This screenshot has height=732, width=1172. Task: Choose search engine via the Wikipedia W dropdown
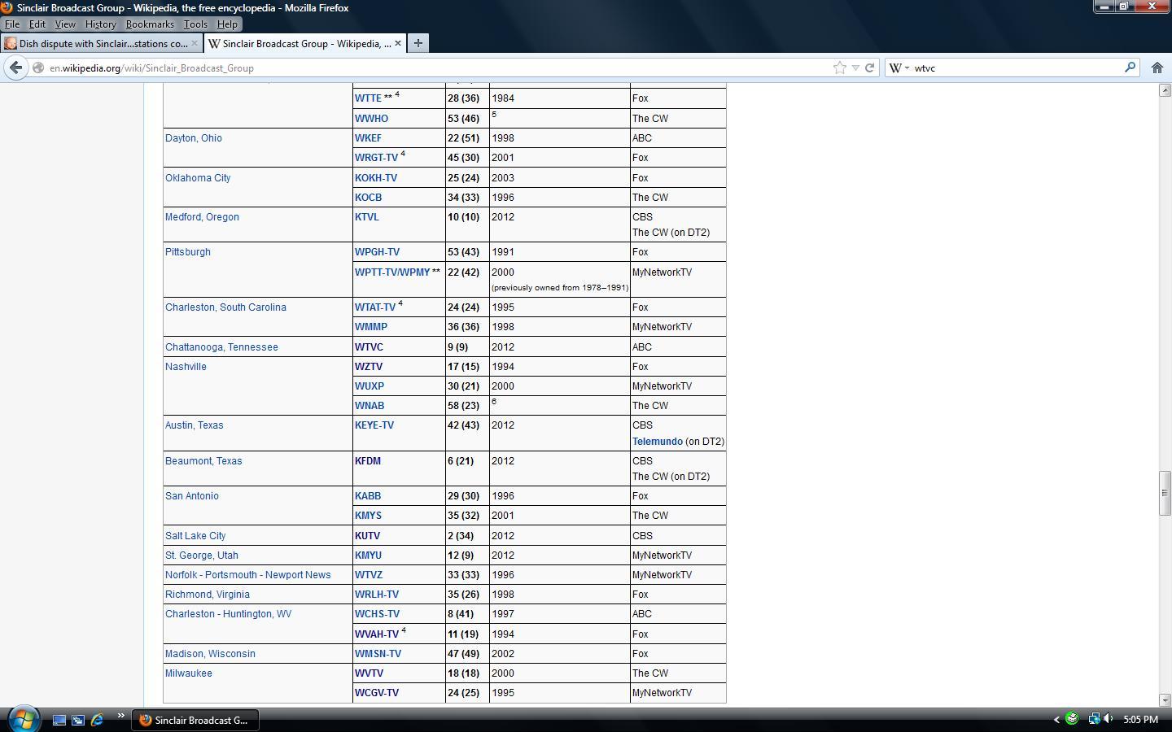(899, 68)
